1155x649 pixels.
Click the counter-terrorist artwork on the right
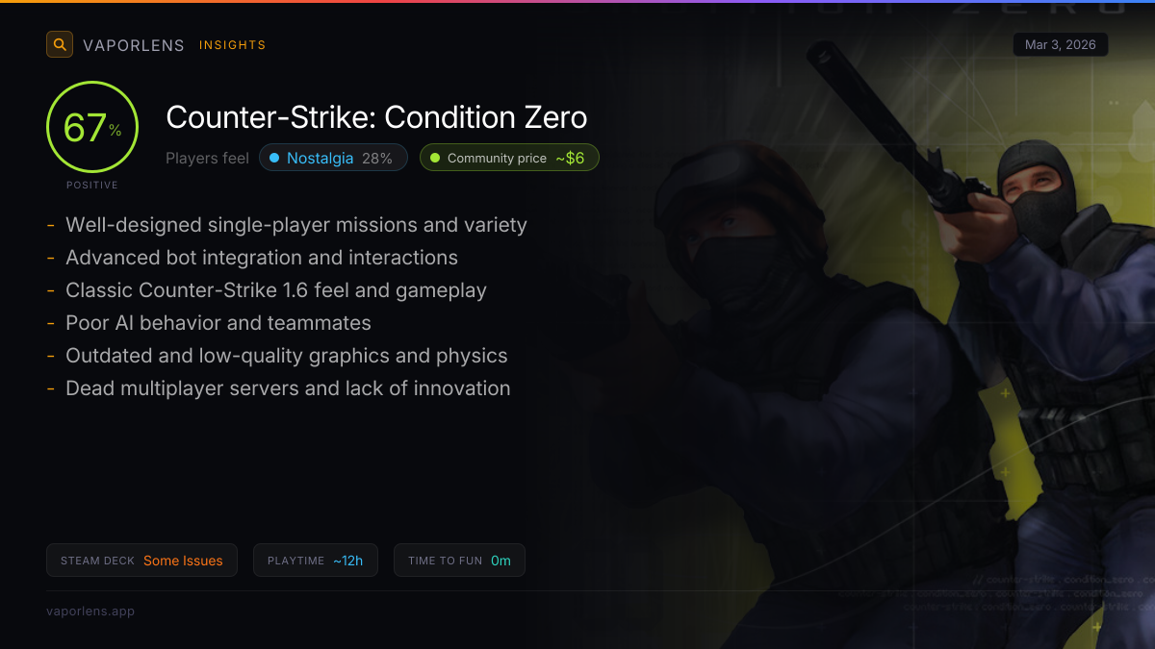pos(895,356)
